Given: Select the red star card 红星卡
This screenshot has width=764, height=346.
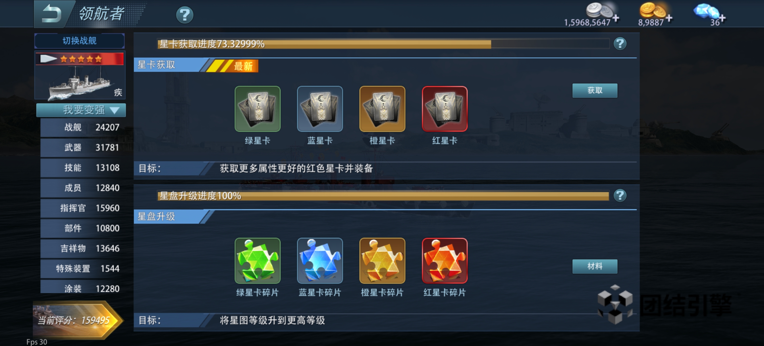Looking at the screenshot, I should click(x=444, y=109).
